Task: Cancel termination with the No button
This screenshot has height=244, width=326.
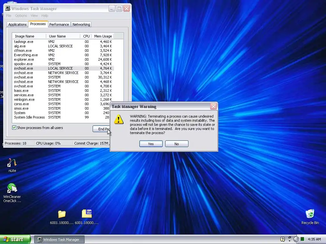Action: pyautogui.click(x=177, y=144)
